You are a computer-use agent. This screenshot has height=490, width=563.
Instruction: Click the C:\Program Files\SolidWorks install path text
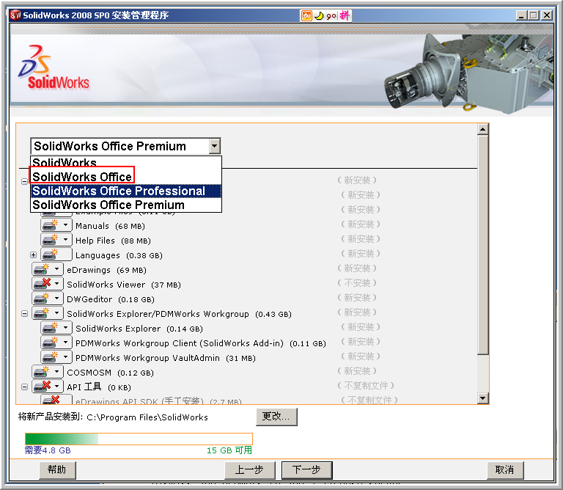click(x=147, y=417)
